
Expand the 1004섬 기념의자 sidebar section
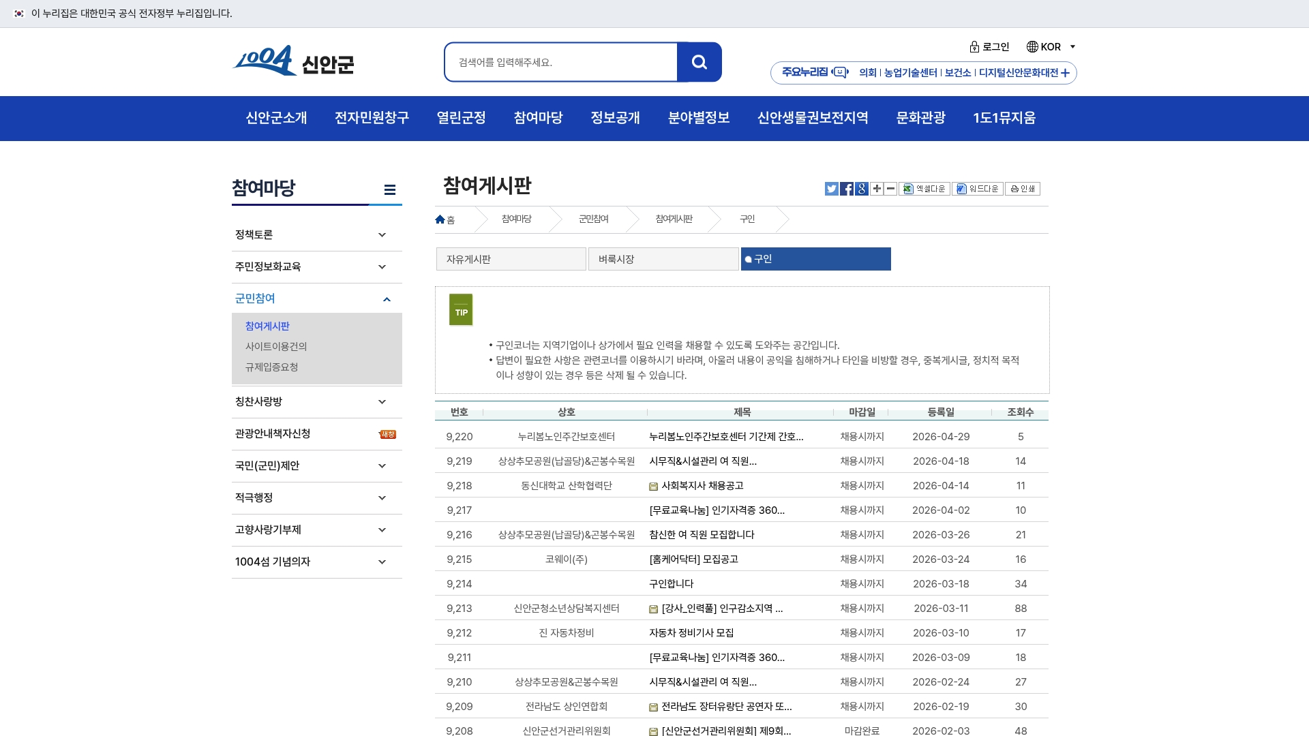[317, 562]
